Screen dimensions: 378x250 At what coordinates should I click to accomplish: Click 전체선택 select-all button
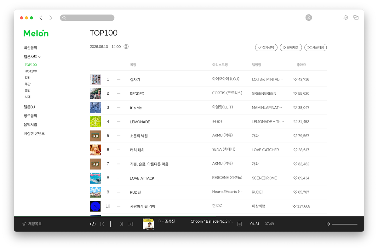266,47
